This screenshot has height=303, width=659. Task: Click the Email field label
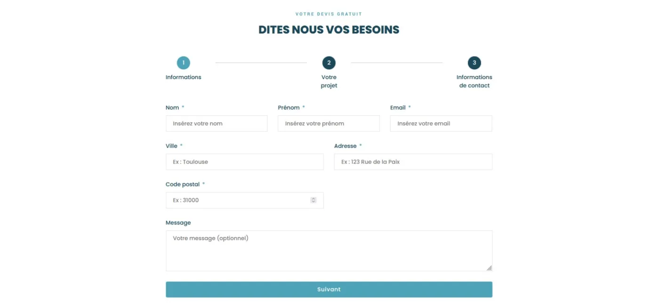click(398, 108)
